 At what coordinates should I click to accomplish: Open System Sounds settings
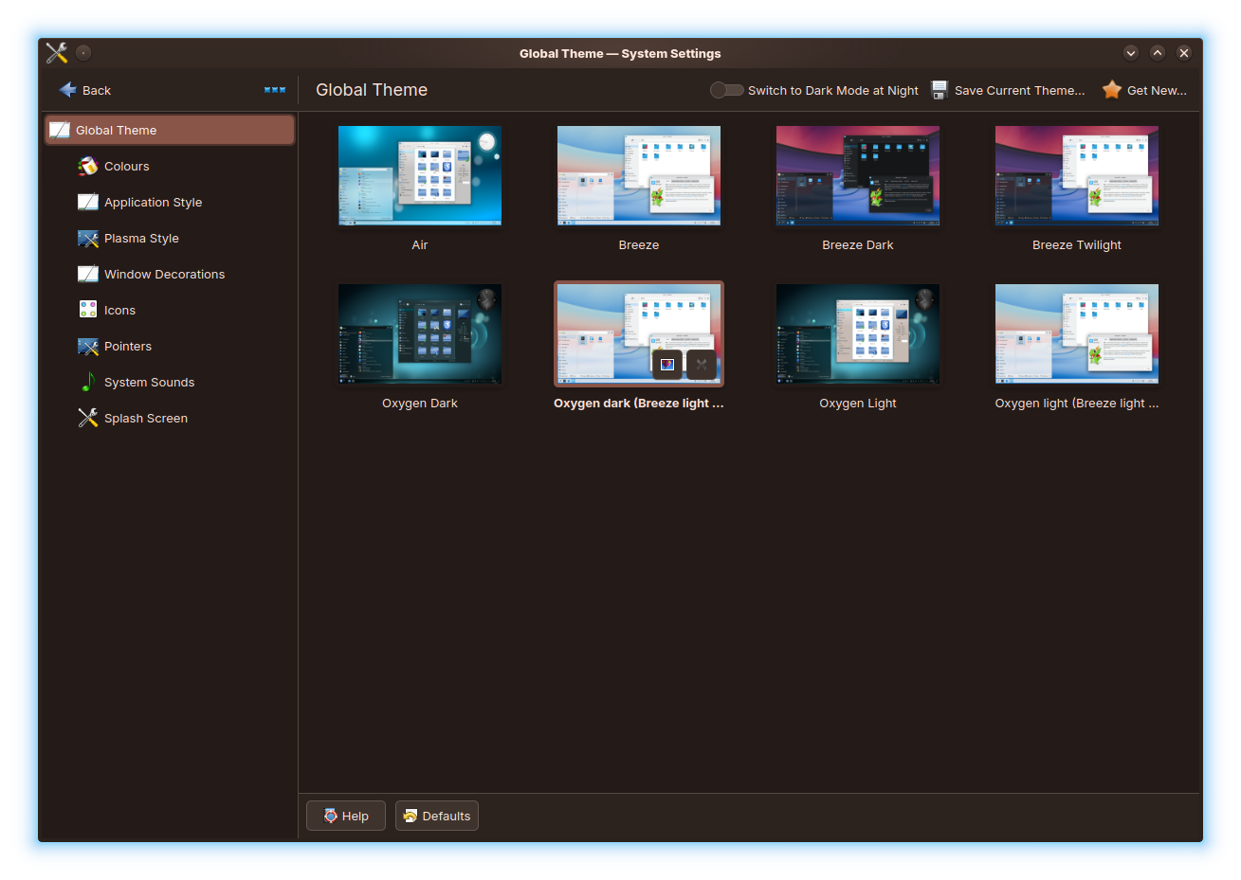[170, 383]
